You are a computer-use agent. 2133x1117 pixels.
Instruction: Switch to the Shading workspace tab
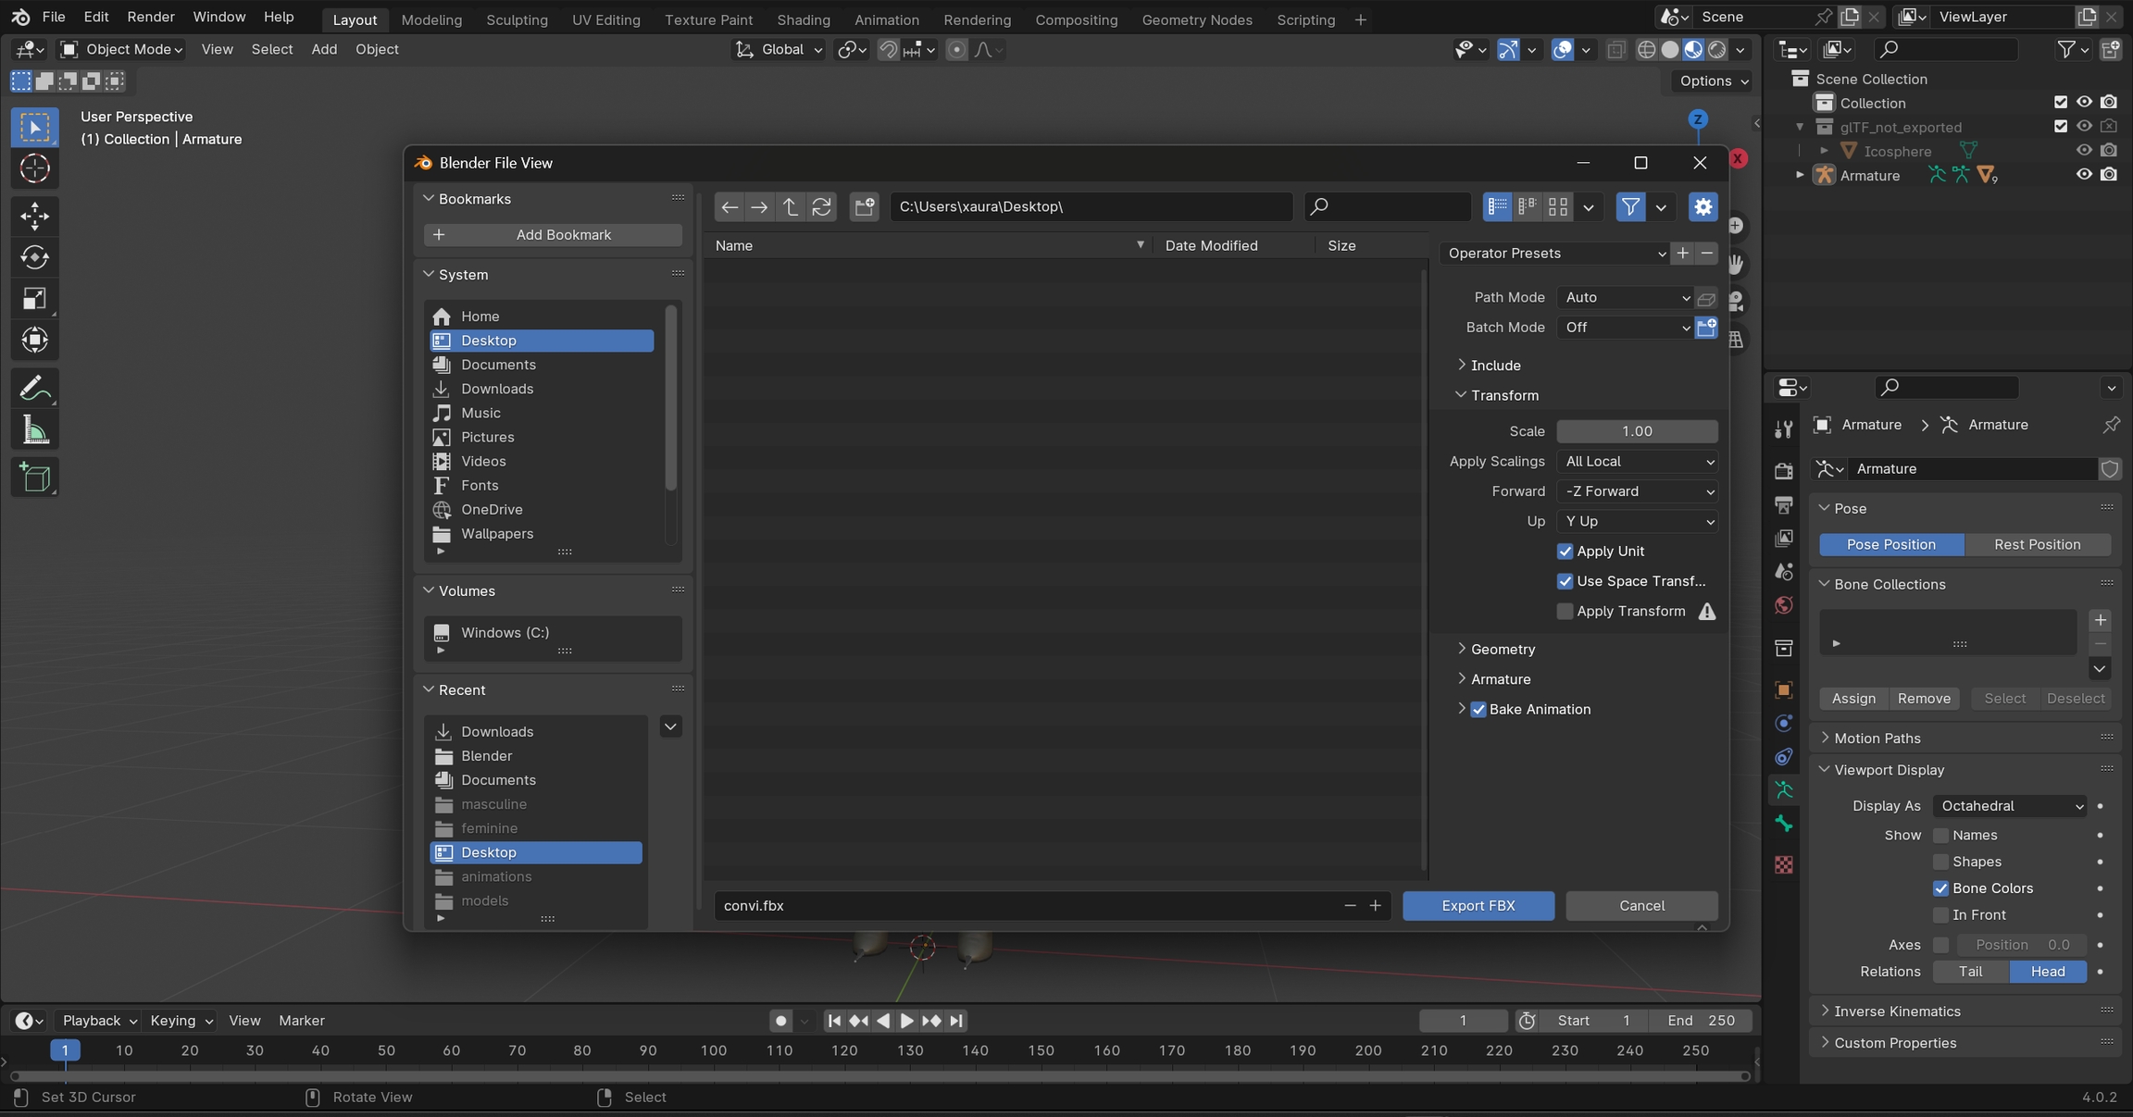click(x=803, y=19)
